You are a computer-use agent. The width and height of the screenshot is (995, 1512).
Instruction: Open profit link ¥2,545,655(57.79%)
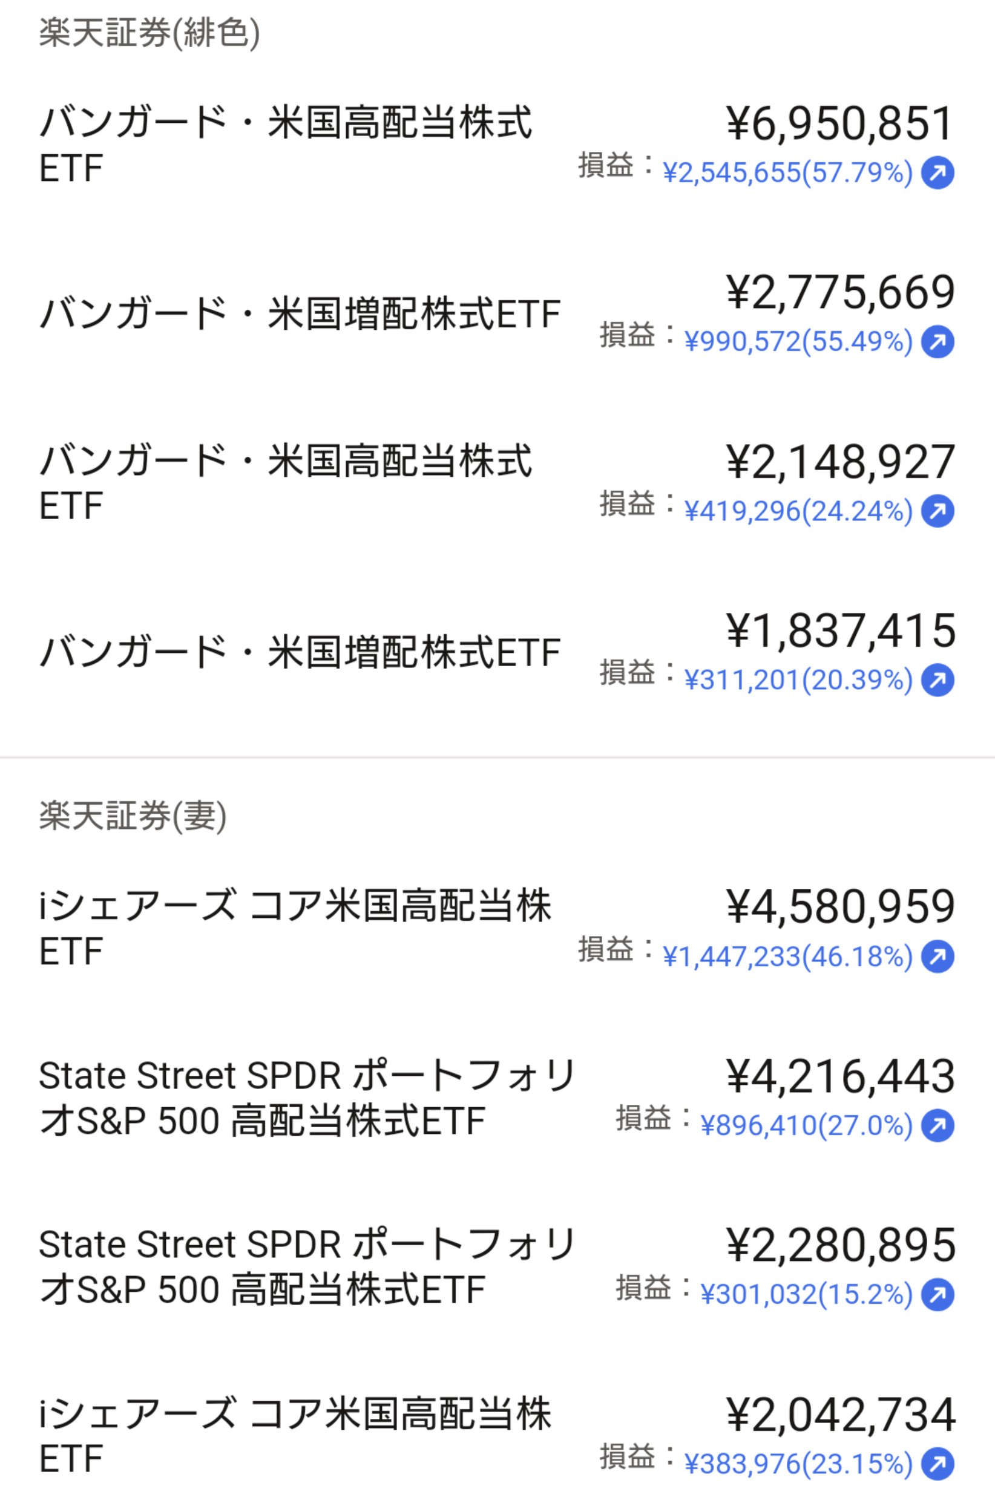[787, 173]
